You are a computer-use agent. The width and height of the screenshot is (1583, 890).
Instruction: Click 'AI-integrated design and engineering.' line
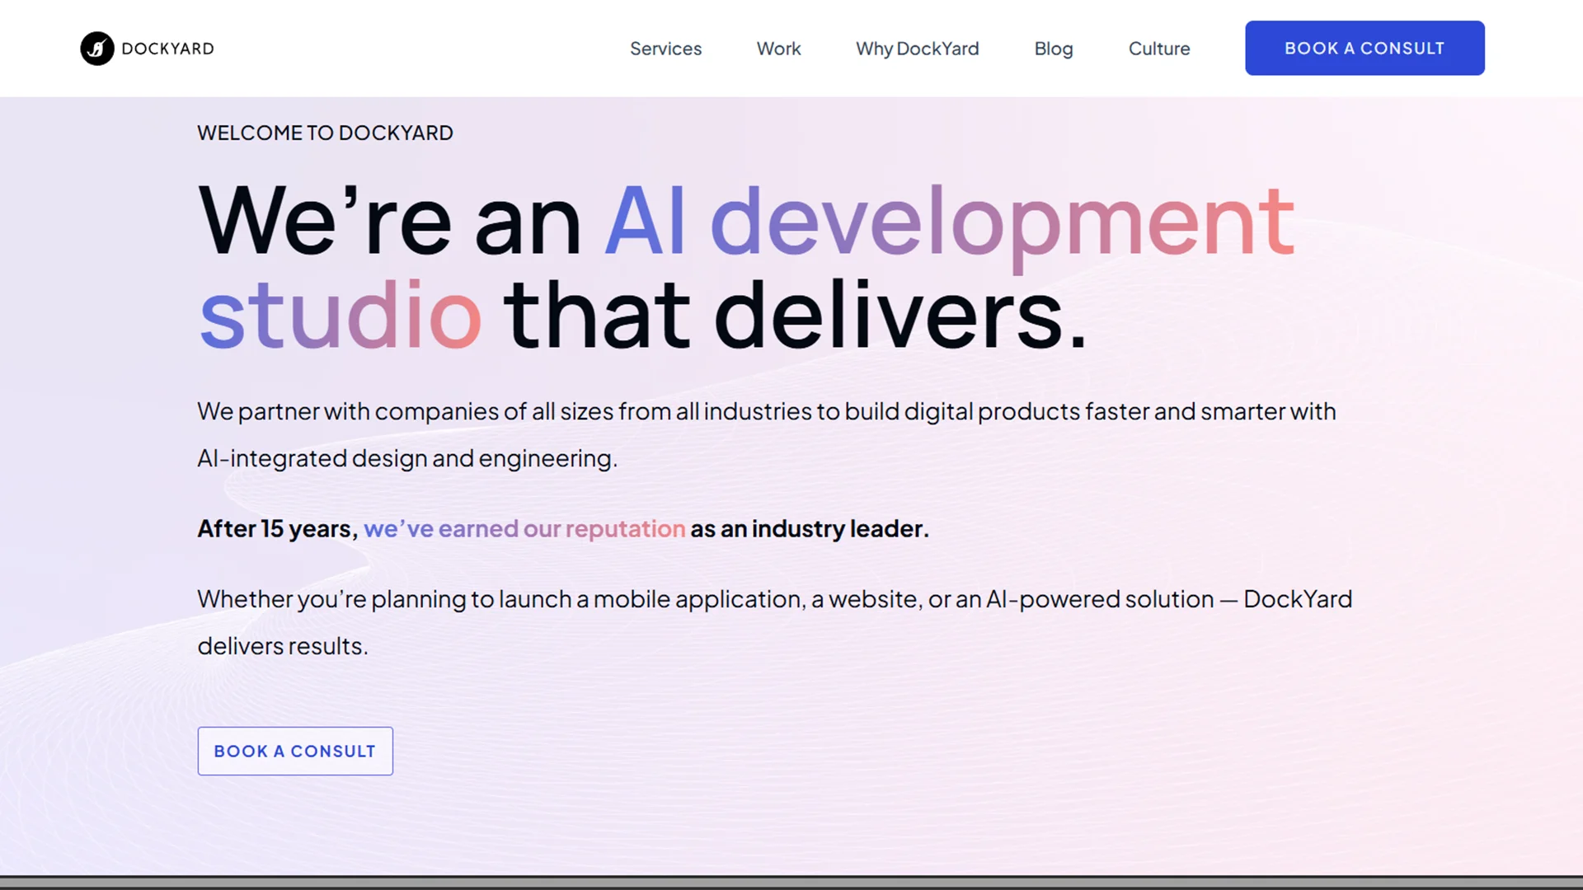tap(407, 458)
